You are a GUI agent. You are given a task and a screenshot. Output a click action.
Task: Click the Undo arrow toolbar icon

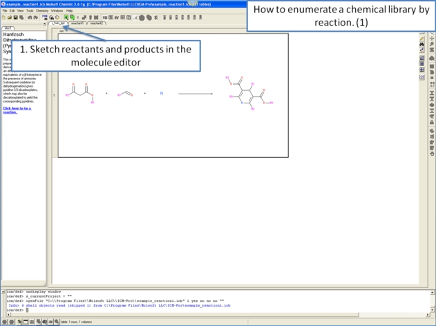[x=28, y=17]
